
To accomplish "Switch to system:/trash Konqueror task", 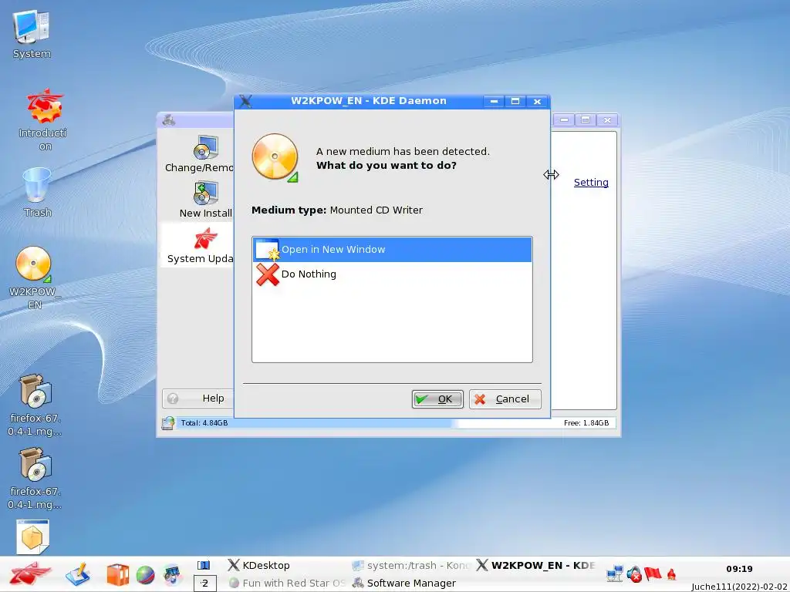I will [x=410, y=565].
